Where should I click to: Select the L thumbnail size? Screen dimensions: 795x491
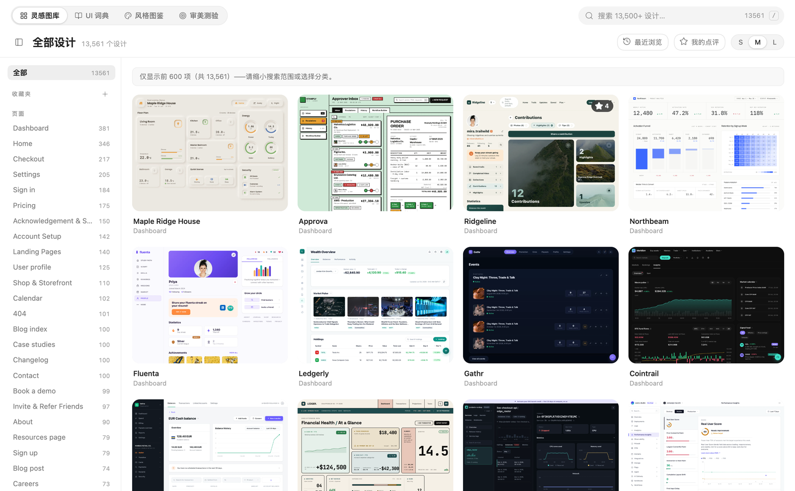[774, 42]
